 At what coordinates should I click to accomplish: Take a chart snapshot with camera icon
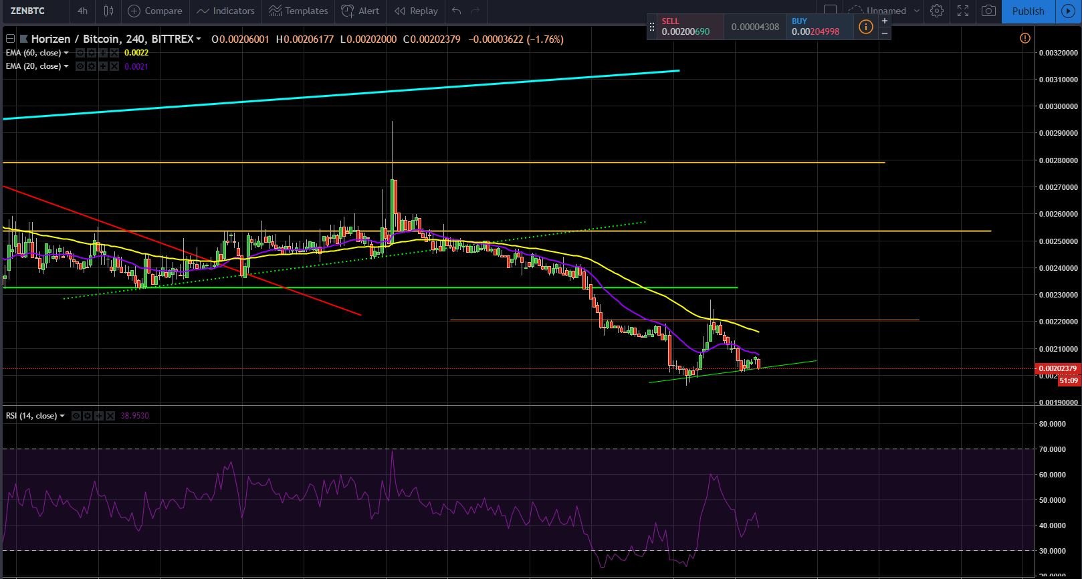[x=988, y=11]
